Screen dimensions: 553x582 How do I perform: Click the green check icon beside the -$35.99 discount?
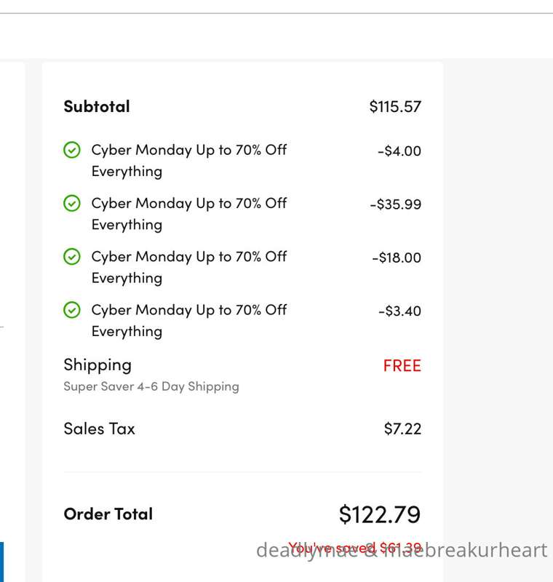(x=71, y=204)
